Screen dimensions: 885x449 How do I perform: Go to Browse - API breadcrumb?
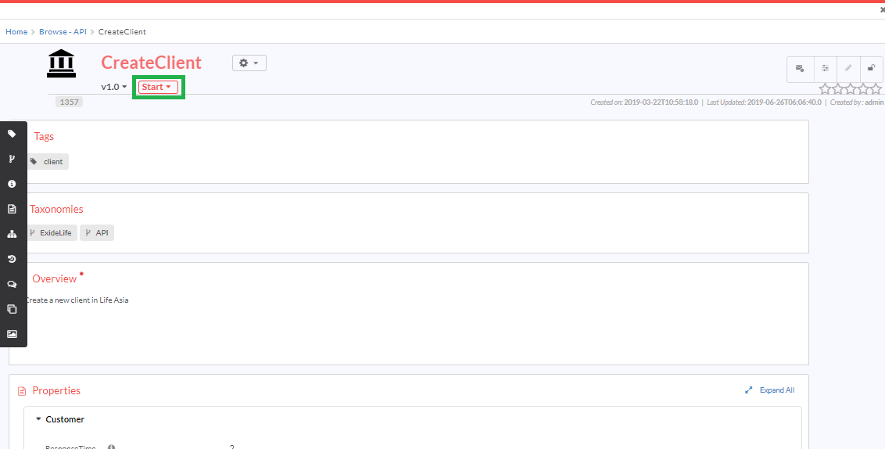point(63,31)
